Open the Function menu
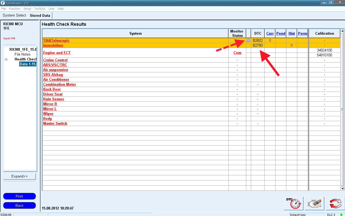 click(15, 9)
